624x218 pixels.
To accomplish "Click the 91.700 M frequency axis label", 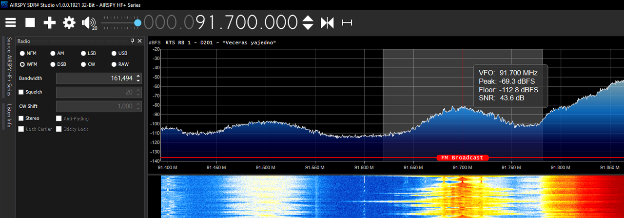I will coord(463,167).
